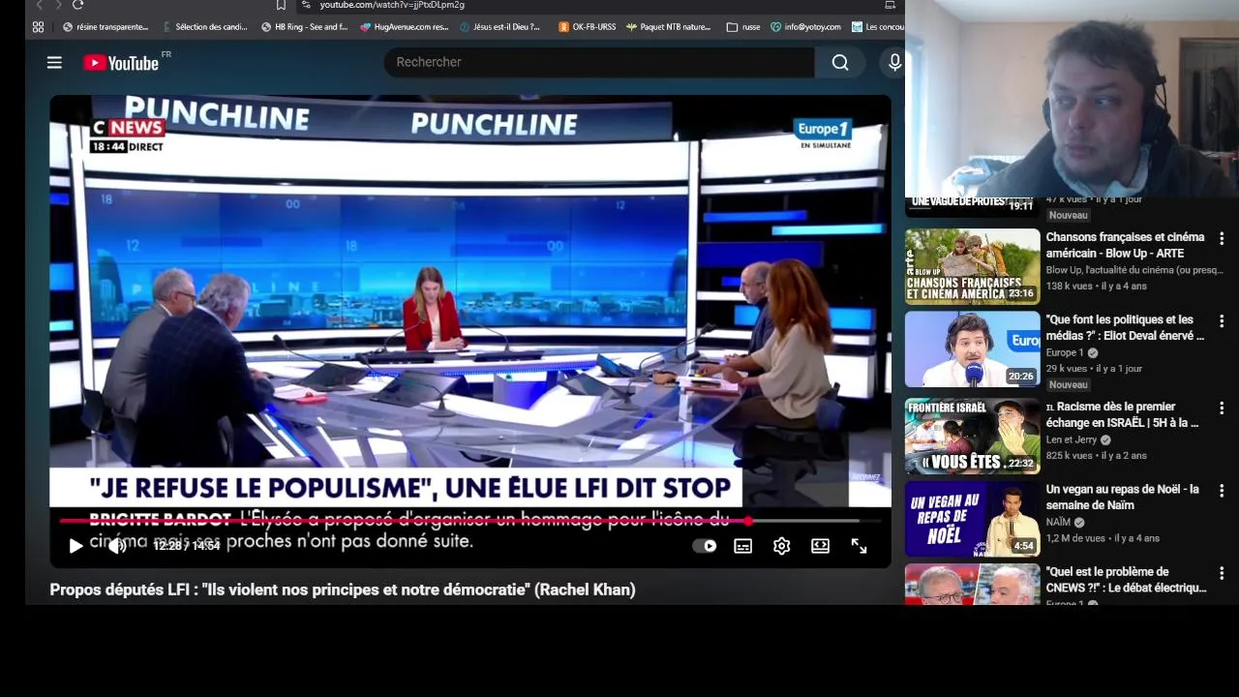This screenshot has width=1239, height=697.
Task: Open 'Paquet NTB nature...' bookmark
Action: pyautogui.click(x=668, y=27)
